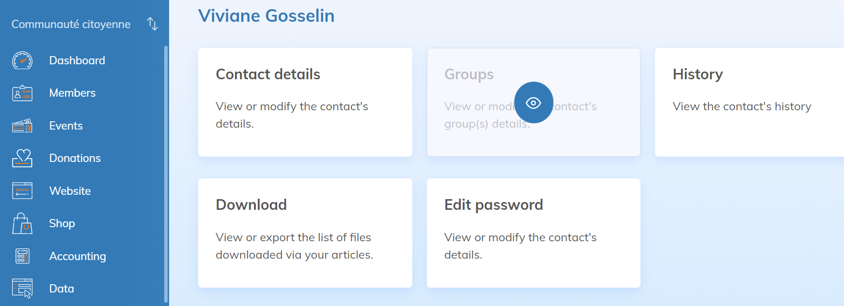Click the Donations heart icon

click(22, 158)
